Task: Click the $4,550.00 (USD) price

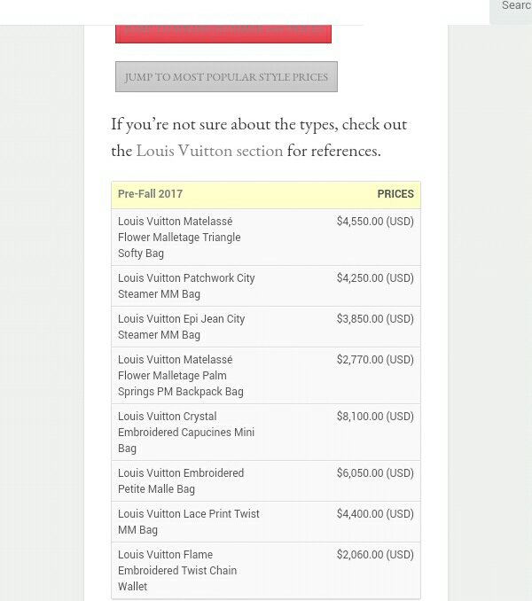Action: [375, 222]
